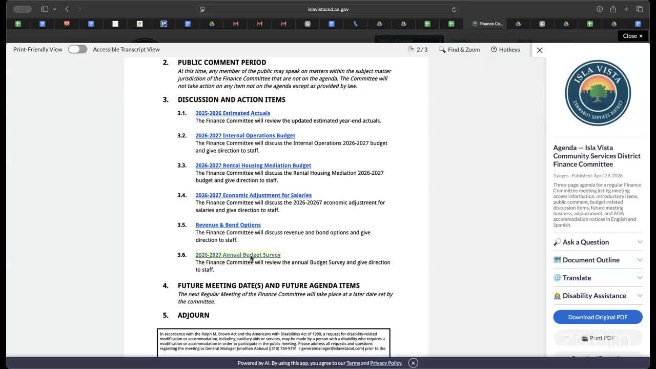
Task: Open the Terms link in the bottom banner
Action: pyautogui.click(x=353, y=363)
